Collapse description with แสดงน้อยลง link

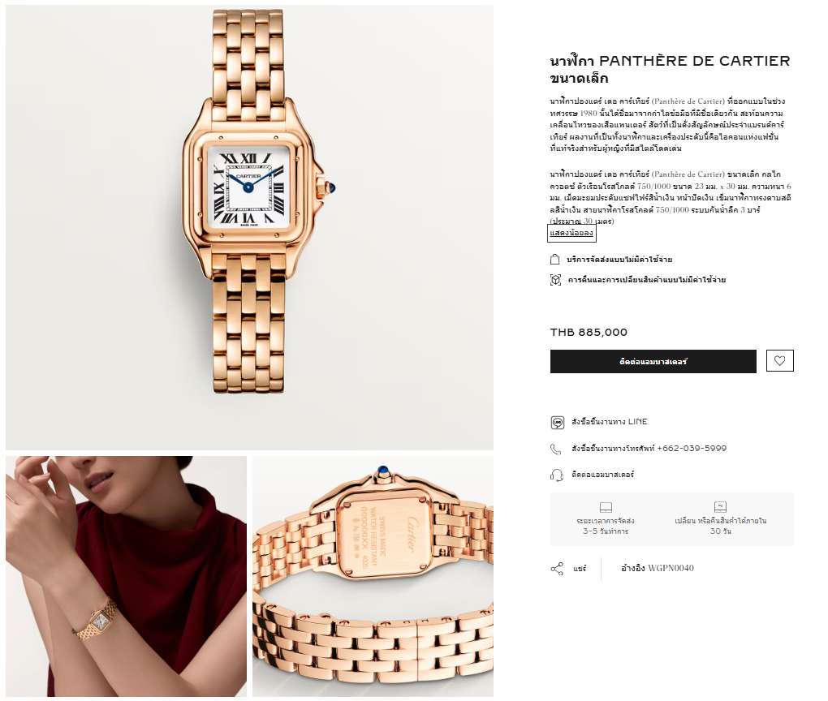click(x=571, y=233)
